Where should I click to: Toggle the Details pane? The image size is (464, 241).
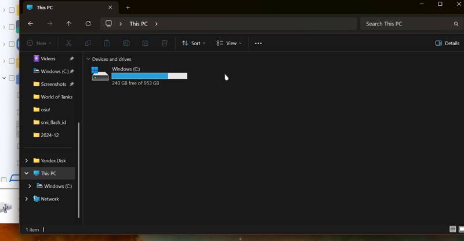pos(447,43)
